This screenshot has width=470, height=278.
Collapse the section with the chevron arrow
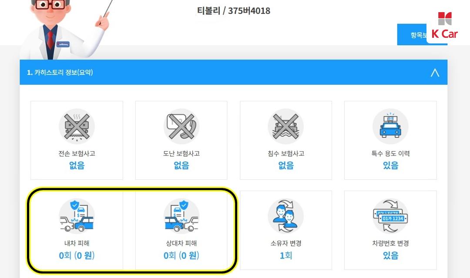[x=435, y=73]
